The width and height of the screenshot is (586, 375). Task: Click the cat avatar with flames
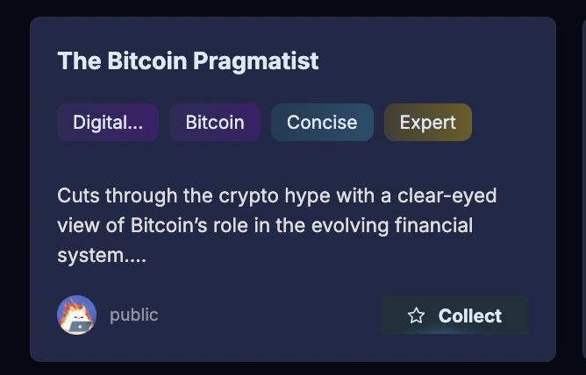pos(76,315)
